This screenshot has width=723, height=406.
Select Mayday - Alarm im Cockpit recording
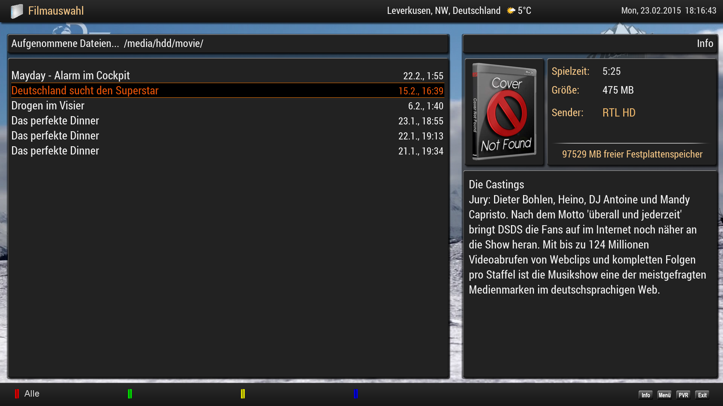click(71, 76)
